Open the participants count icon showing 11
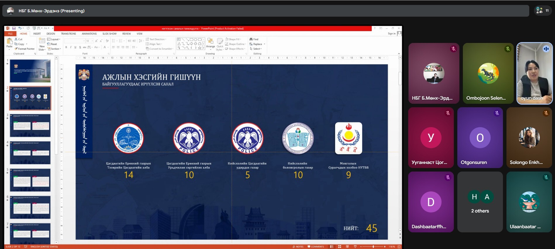The image size is (555, 249). 543,11
